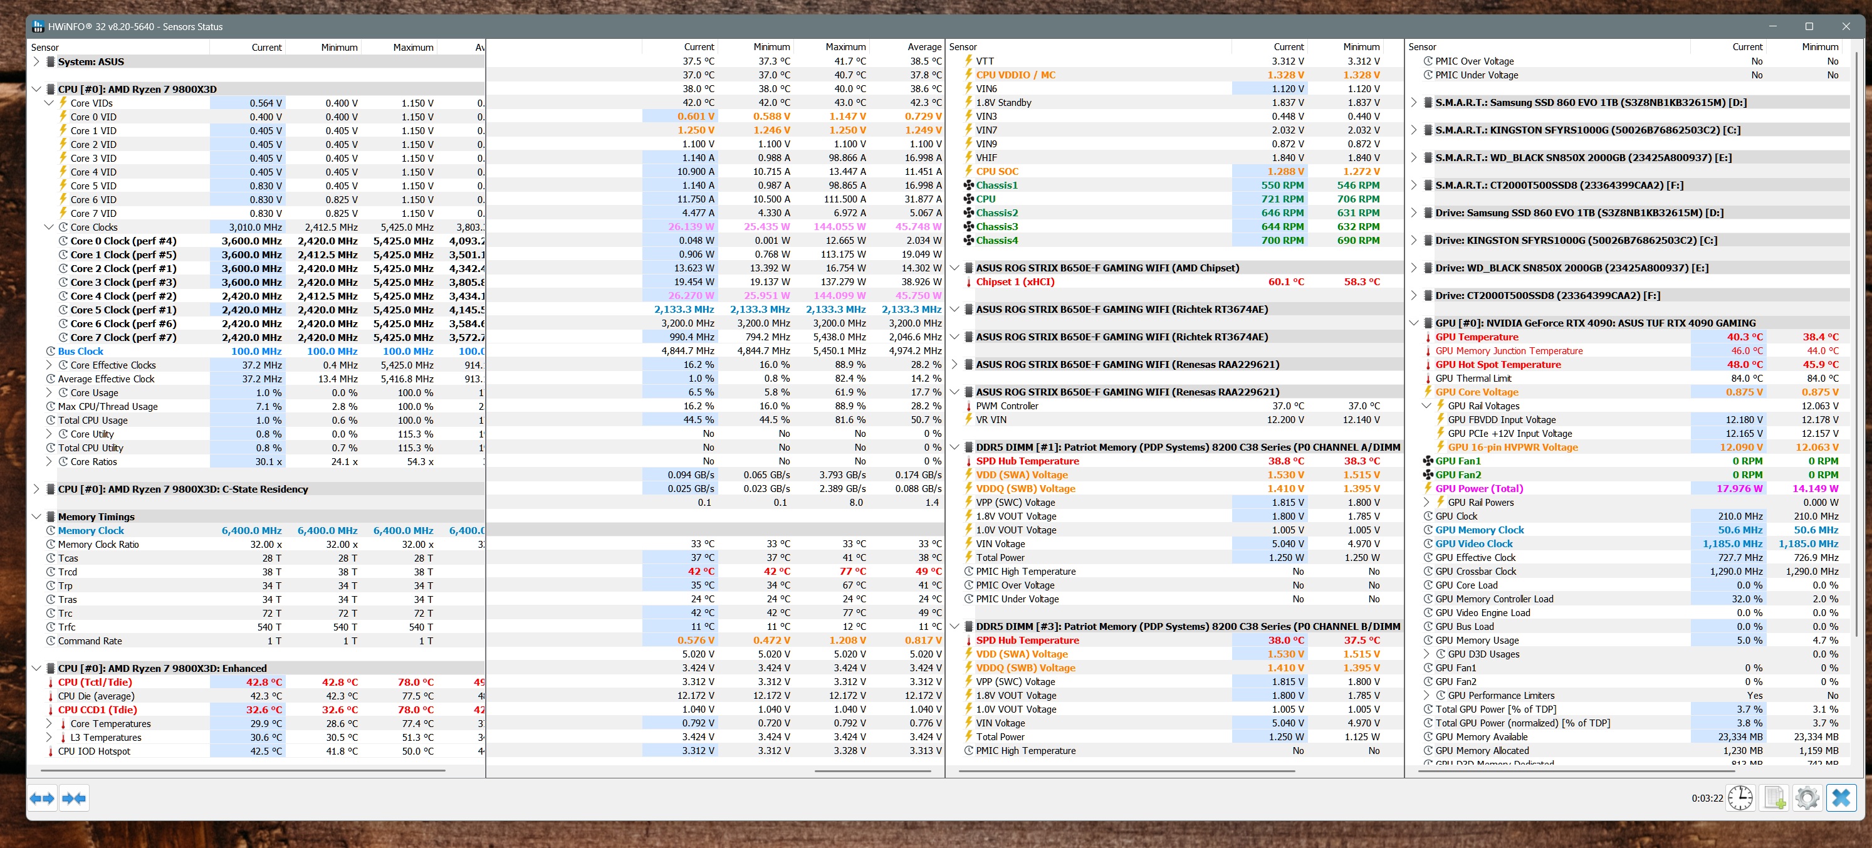Click the clock icon beside Memory Clock
Screen dimensions: 1872x848
click(51, 530)
